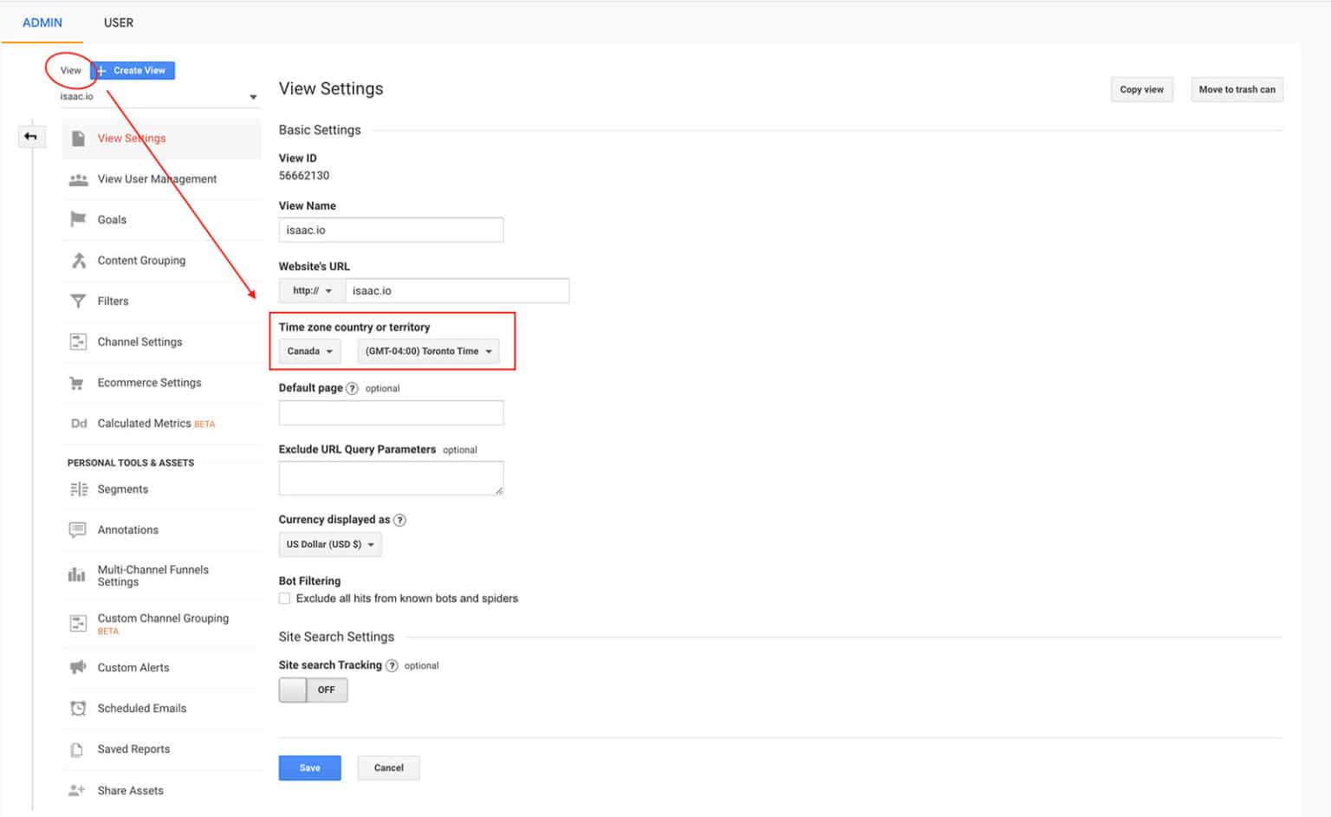Open View User Management via people icon

pos(79,178)
